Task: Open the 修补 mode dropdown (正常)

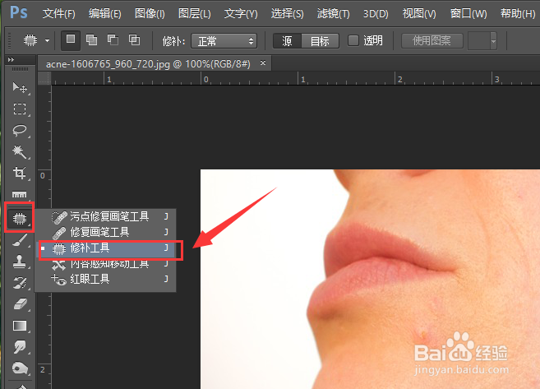Action: 224,41
